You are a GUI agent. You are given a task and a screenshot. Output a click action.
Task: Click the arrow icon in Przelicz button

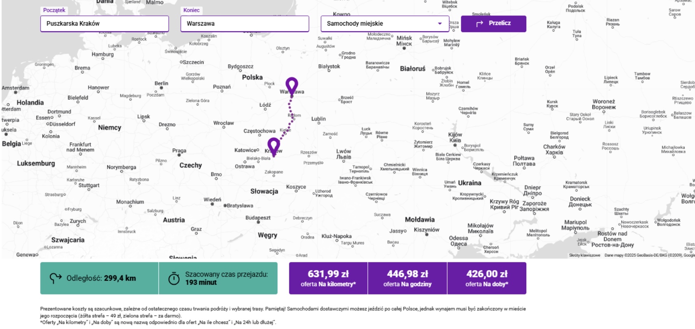point(480,24)
